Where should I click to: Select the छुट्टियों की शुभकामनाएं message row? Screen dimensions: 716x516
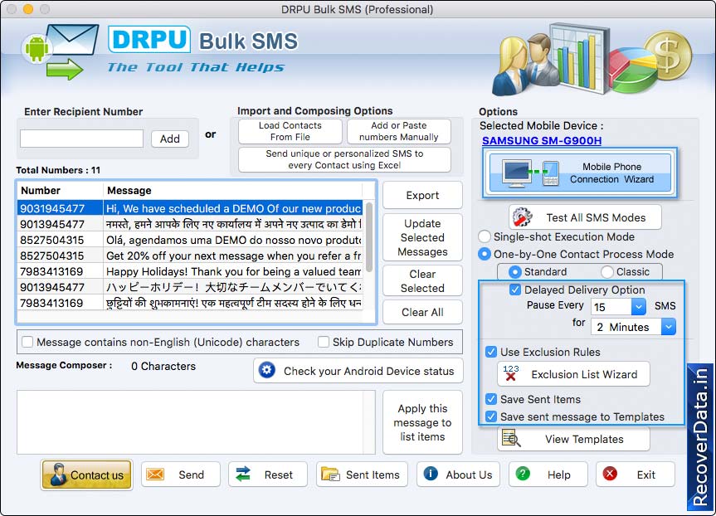tap(190, 303)
